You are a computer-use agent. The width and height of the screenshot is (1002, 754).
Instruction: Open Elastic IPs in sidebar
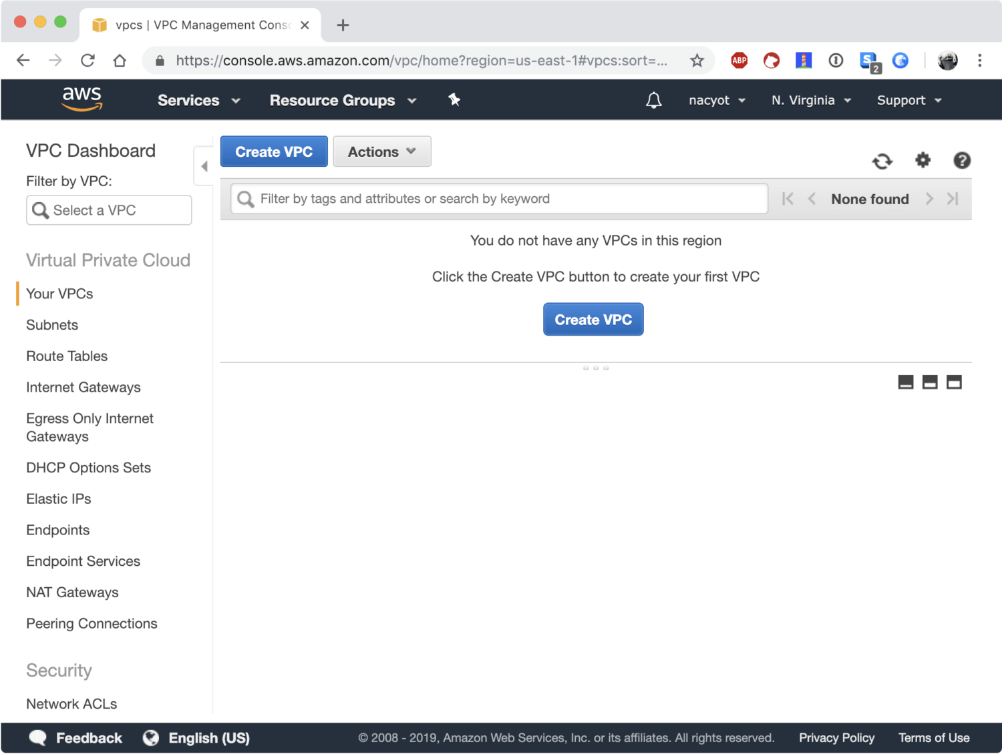click(x=59, y=499)
